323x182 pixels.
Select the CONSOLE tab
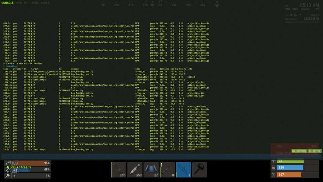pyautogui.click(x=8, y=3)
